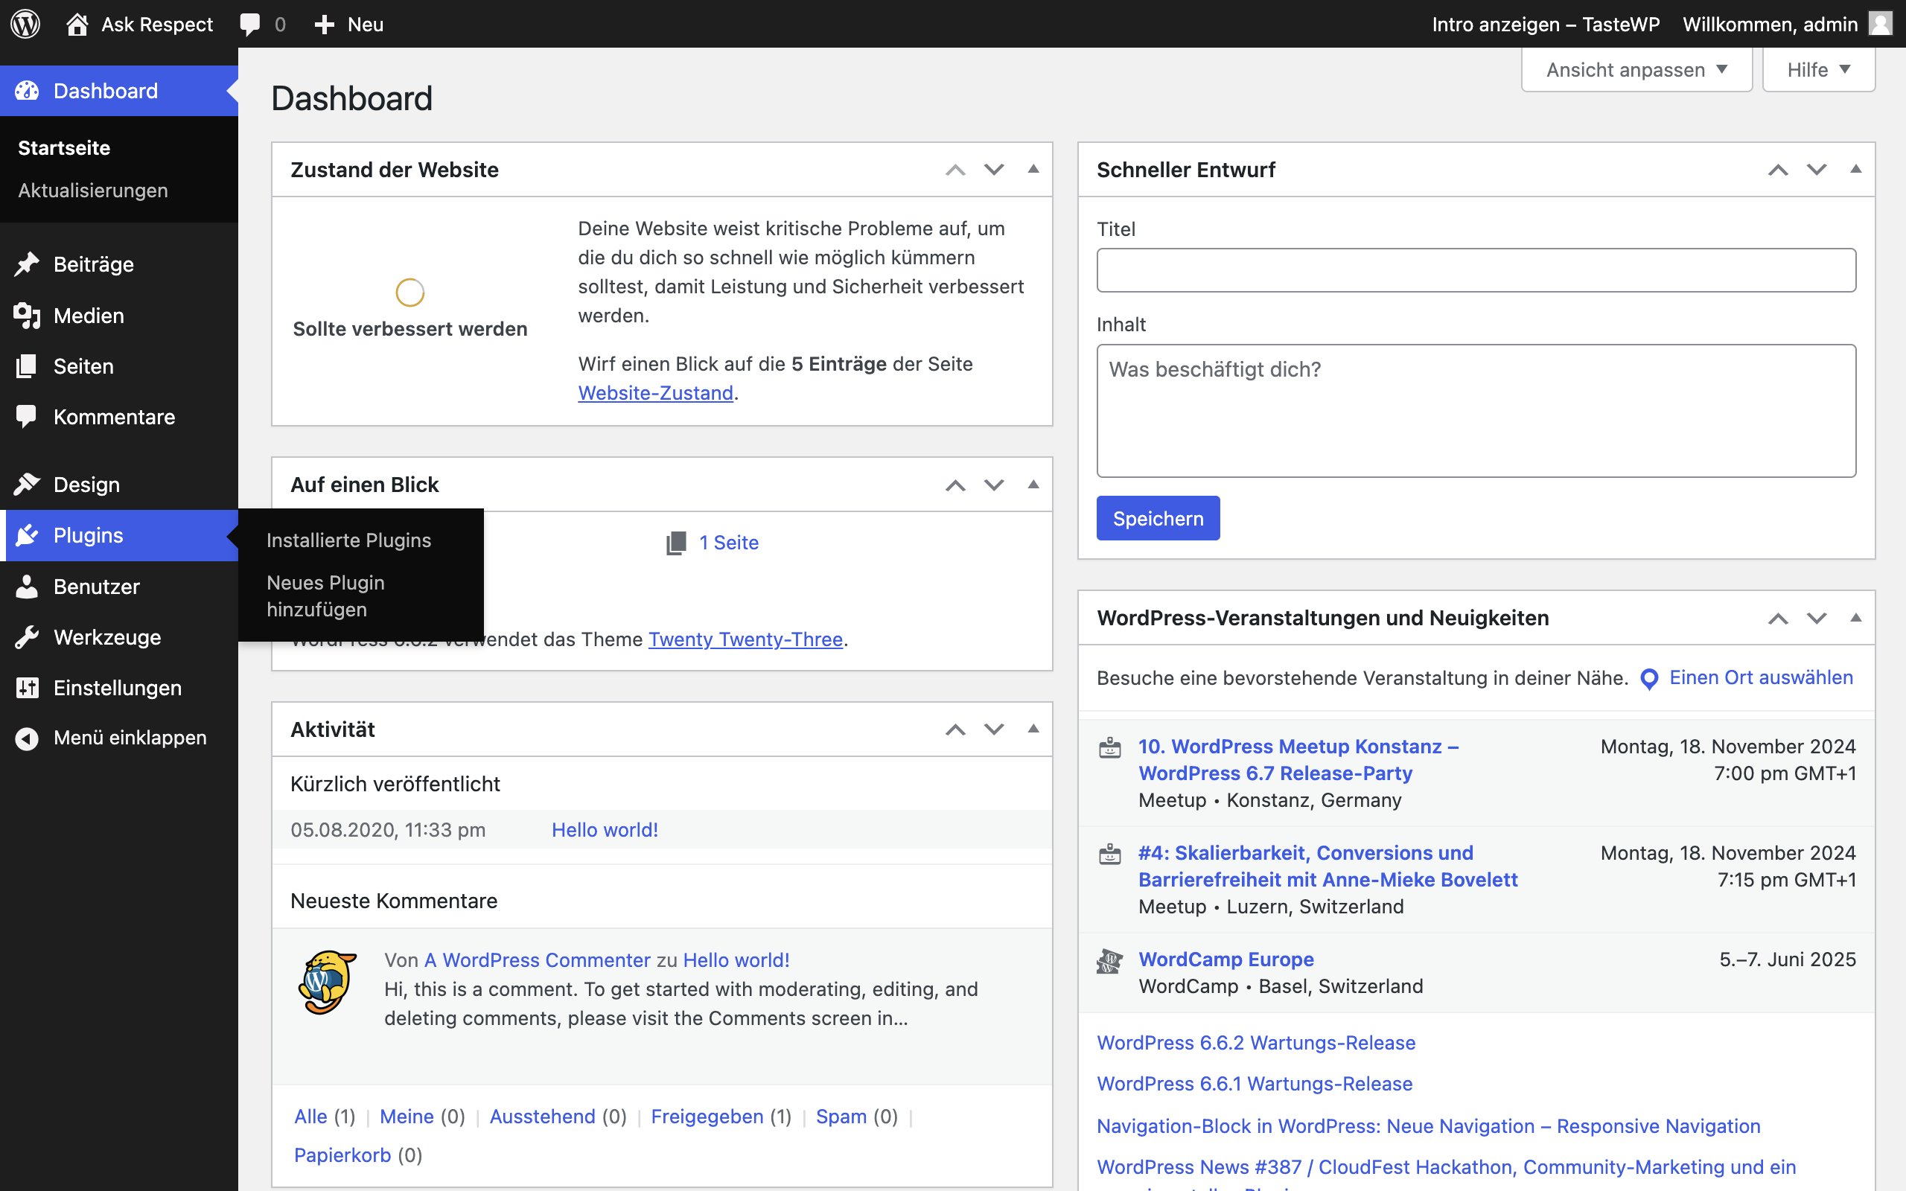The width and height of the screenshot is (1906, 1191).
Task: Click into the Titel input field
Action: tap(1475, 270)
